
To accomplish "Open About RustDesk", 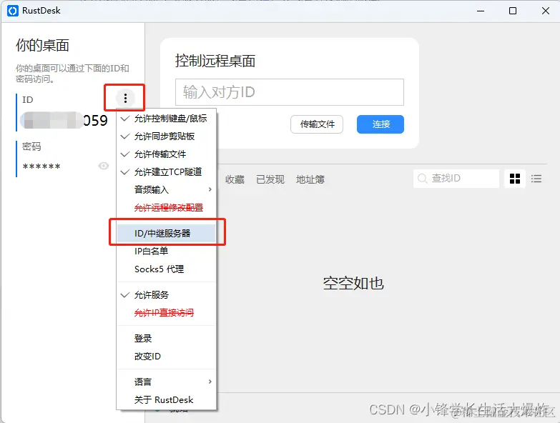I will 167,399.
